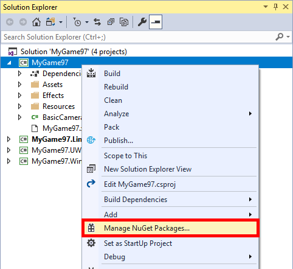
Task: Open the Add submenu
Action: (x=170, y=214)
